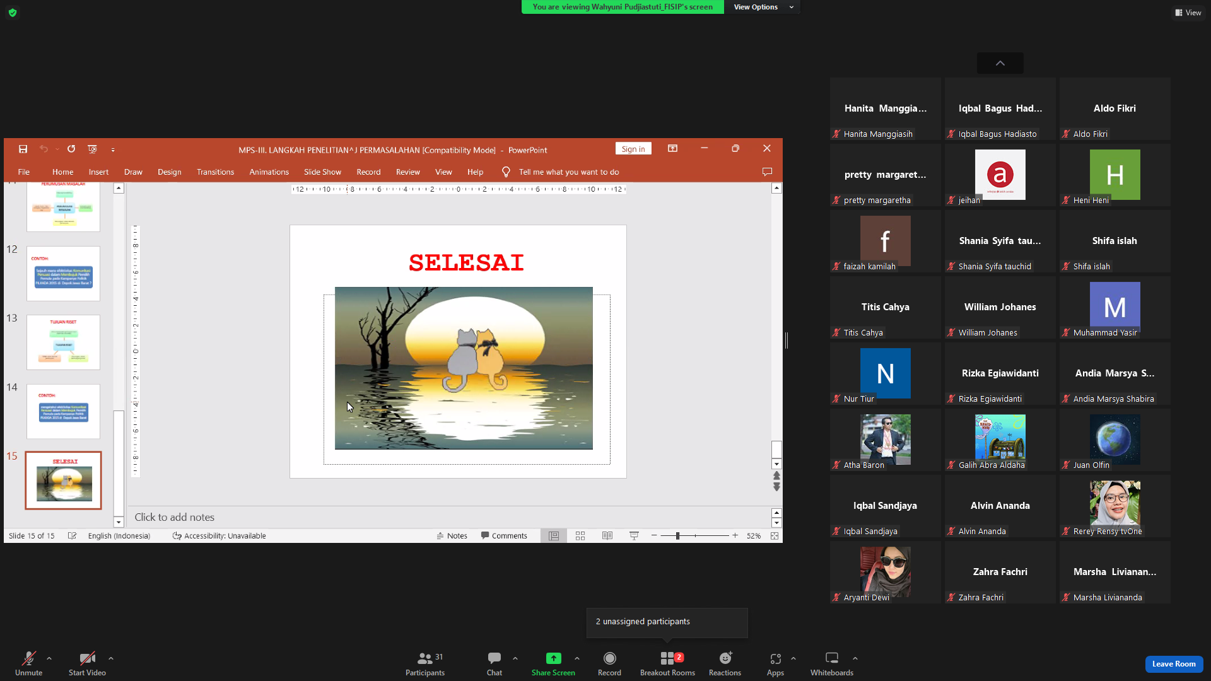Click Fit slide to window icon

click(775, 535)
